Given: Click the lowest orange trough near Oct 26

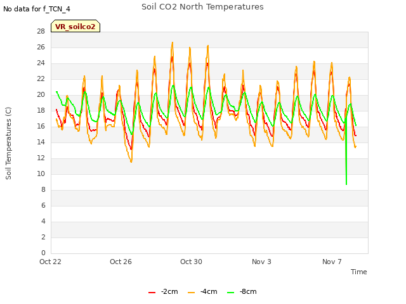Looking at the screenshot, I should point(131,161).
